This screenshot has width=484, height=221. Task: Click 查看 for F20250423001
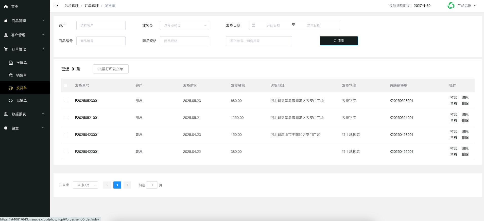[454, 137]
